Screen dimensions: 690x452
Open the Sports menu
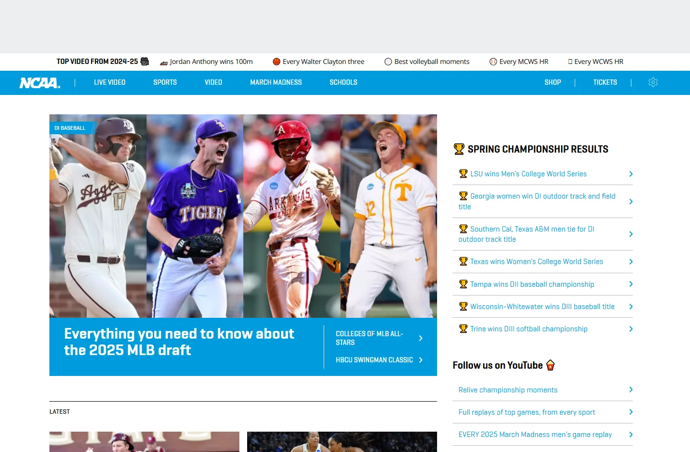tap(165, 82)
